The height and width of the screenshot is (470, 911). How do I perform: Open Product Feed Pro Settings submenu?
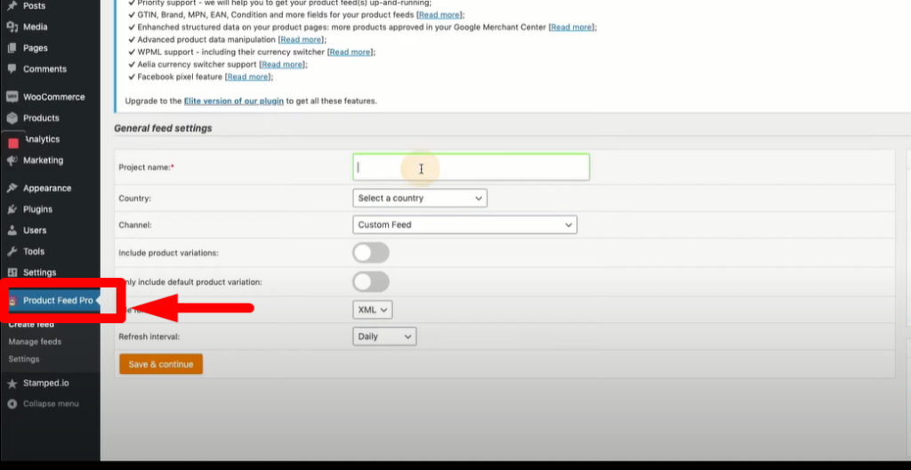tap(24, 359)
